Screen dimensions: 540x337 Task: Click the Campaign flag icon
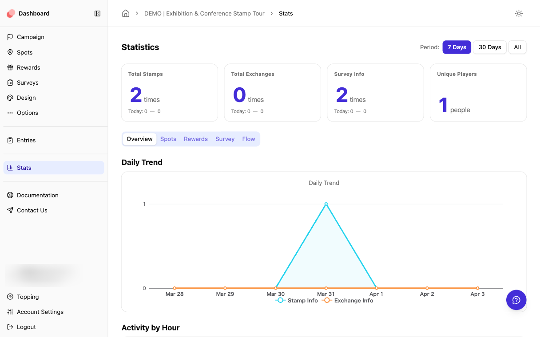pyautogui.click(x=10, y=37)
